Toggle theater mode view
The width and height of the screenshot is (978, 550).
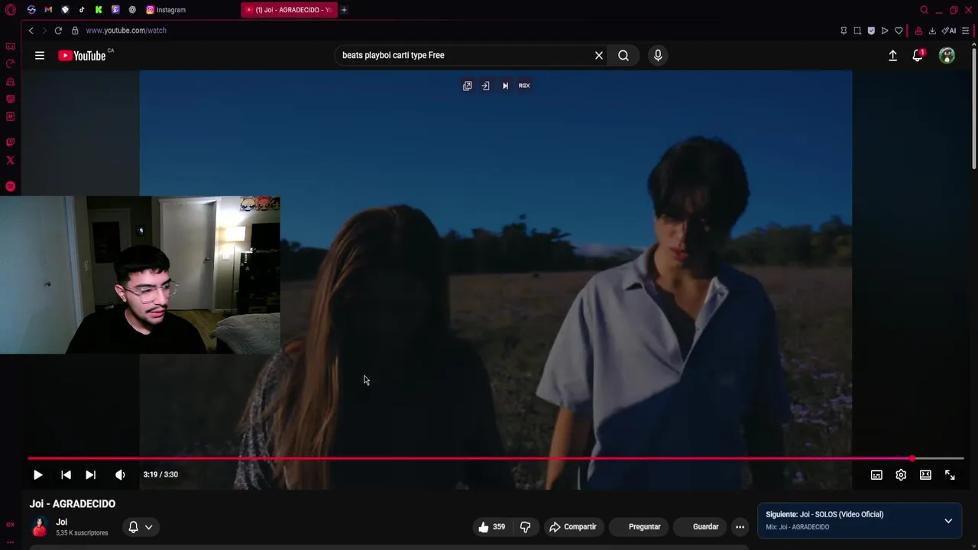click(x=925, y=474)
